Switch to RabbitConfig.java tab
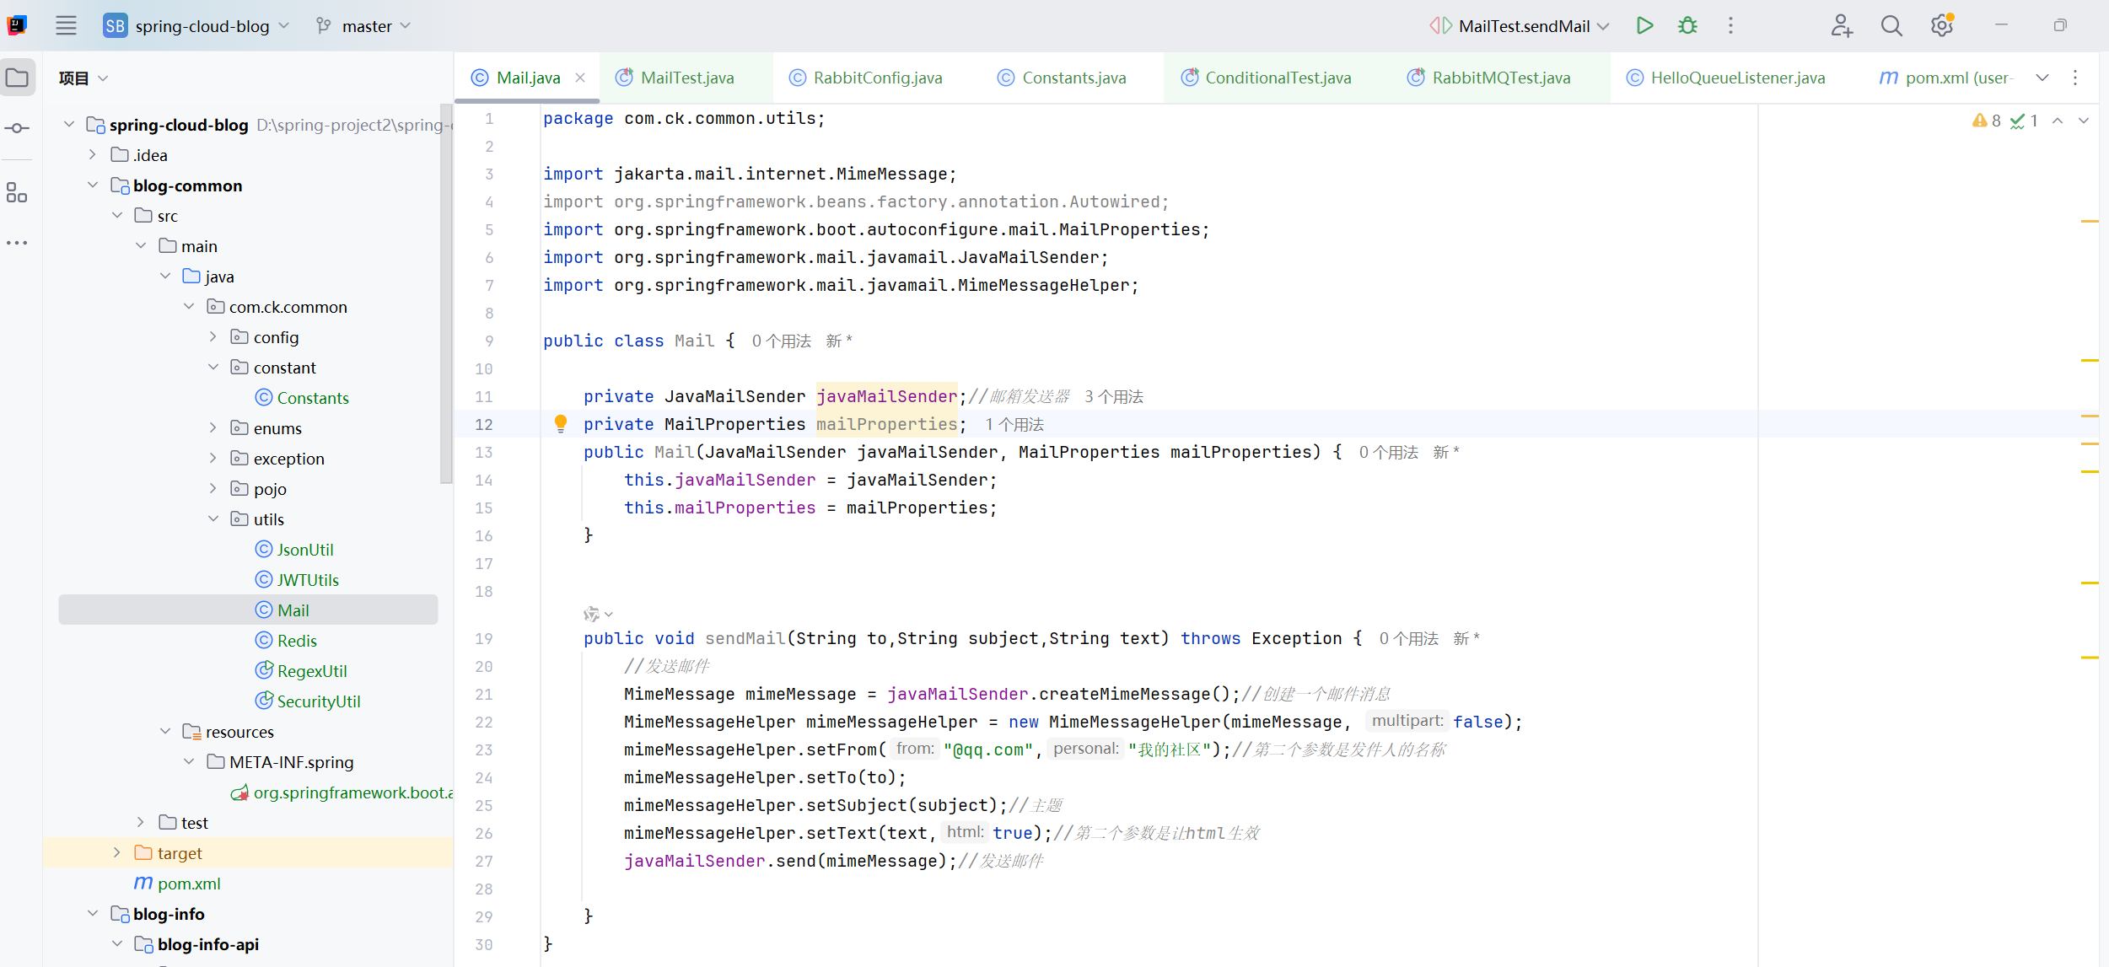The image size is (2109, 967). 876,78
